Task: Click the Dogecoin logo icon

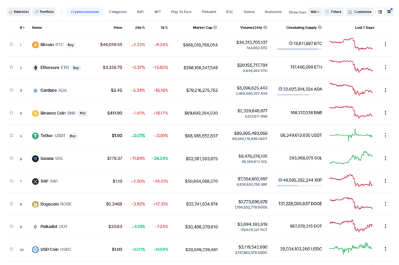Action: pos(35,204)
